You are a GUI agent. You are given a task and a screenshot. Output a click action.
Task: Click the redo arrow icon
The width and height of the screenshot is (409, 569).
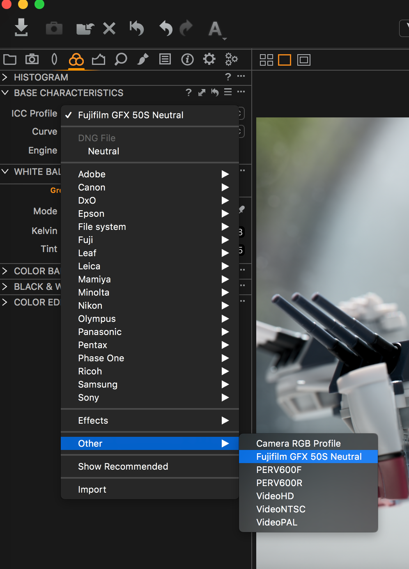click(186, 28)
